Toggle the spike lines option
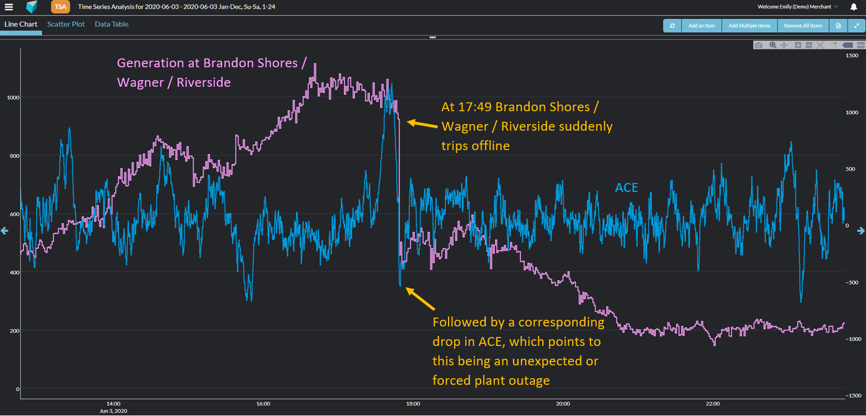The image size is (866, 416). (x=834, y=45)
